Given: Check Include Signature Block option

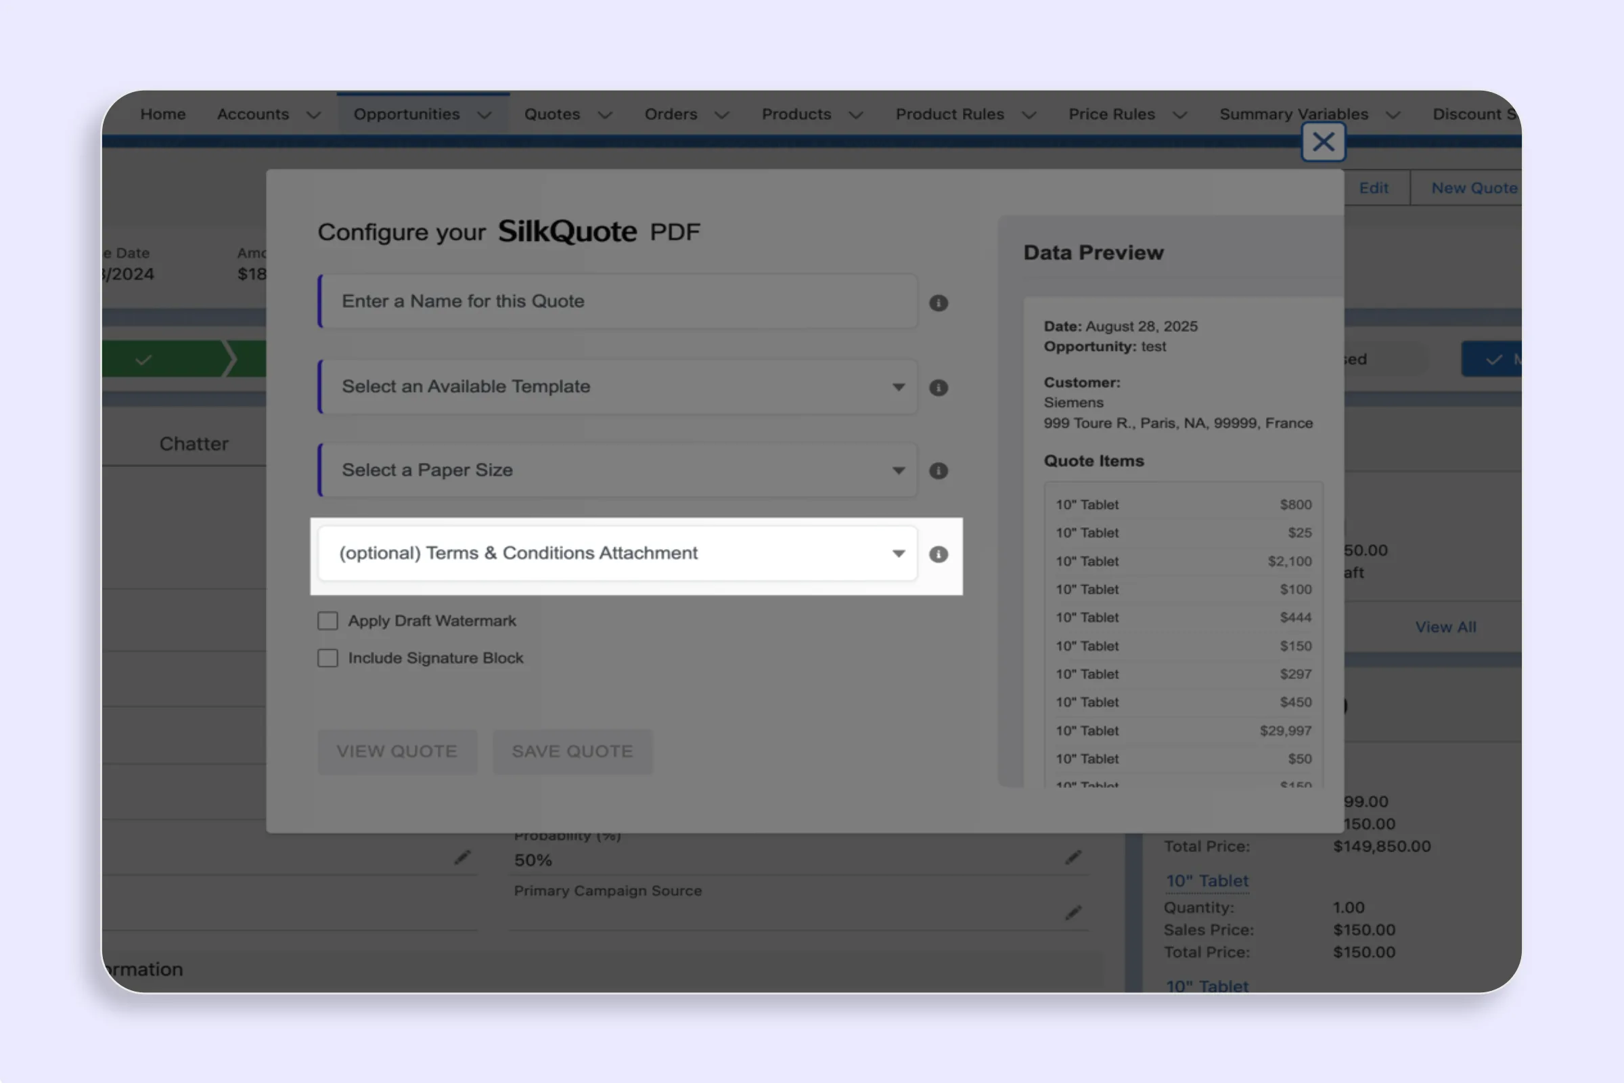Looking at the screenshot, I should click(328, 658).
